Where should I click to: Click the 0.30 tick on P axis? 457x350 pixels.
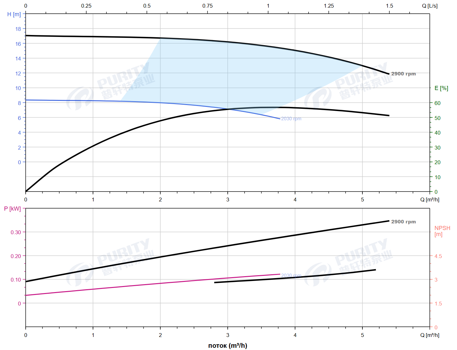(x=16, y=232)
